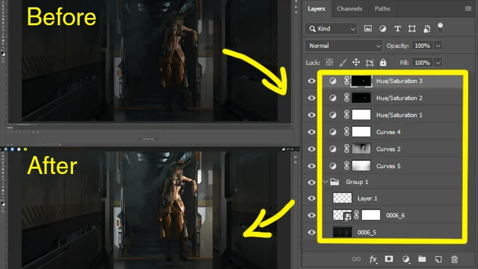Lock all padlock icon
This screenshot has height=269, width=478.
[x=383, y=62]
